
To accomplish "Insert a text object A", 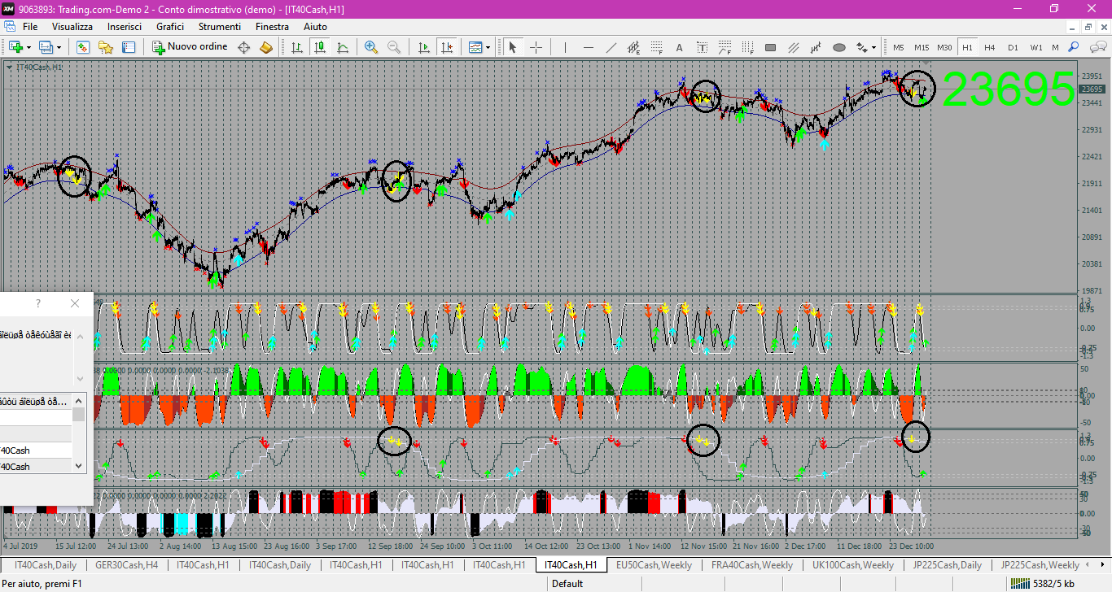I will tap(680, 47).
